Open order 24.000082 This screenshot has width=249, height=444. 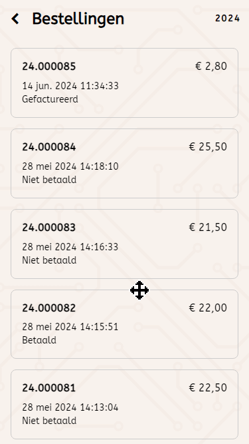(125, 324)
